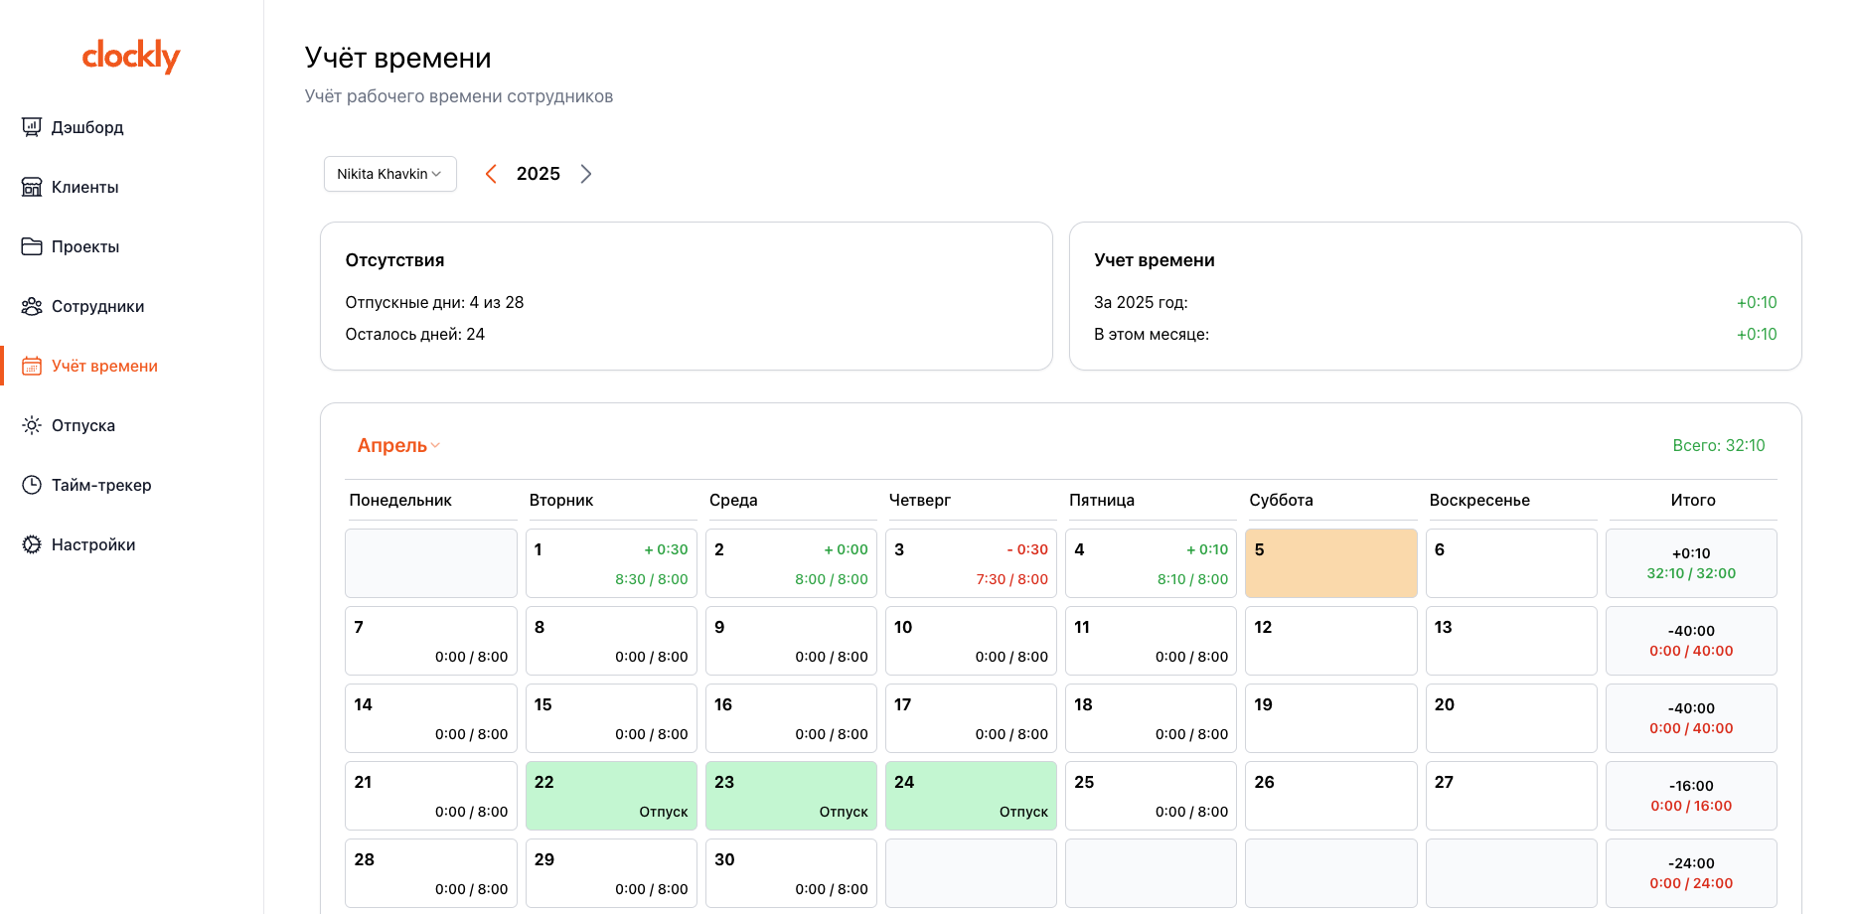Open April 3 entry showing 7:30 / 8:00

pos(971,563)
